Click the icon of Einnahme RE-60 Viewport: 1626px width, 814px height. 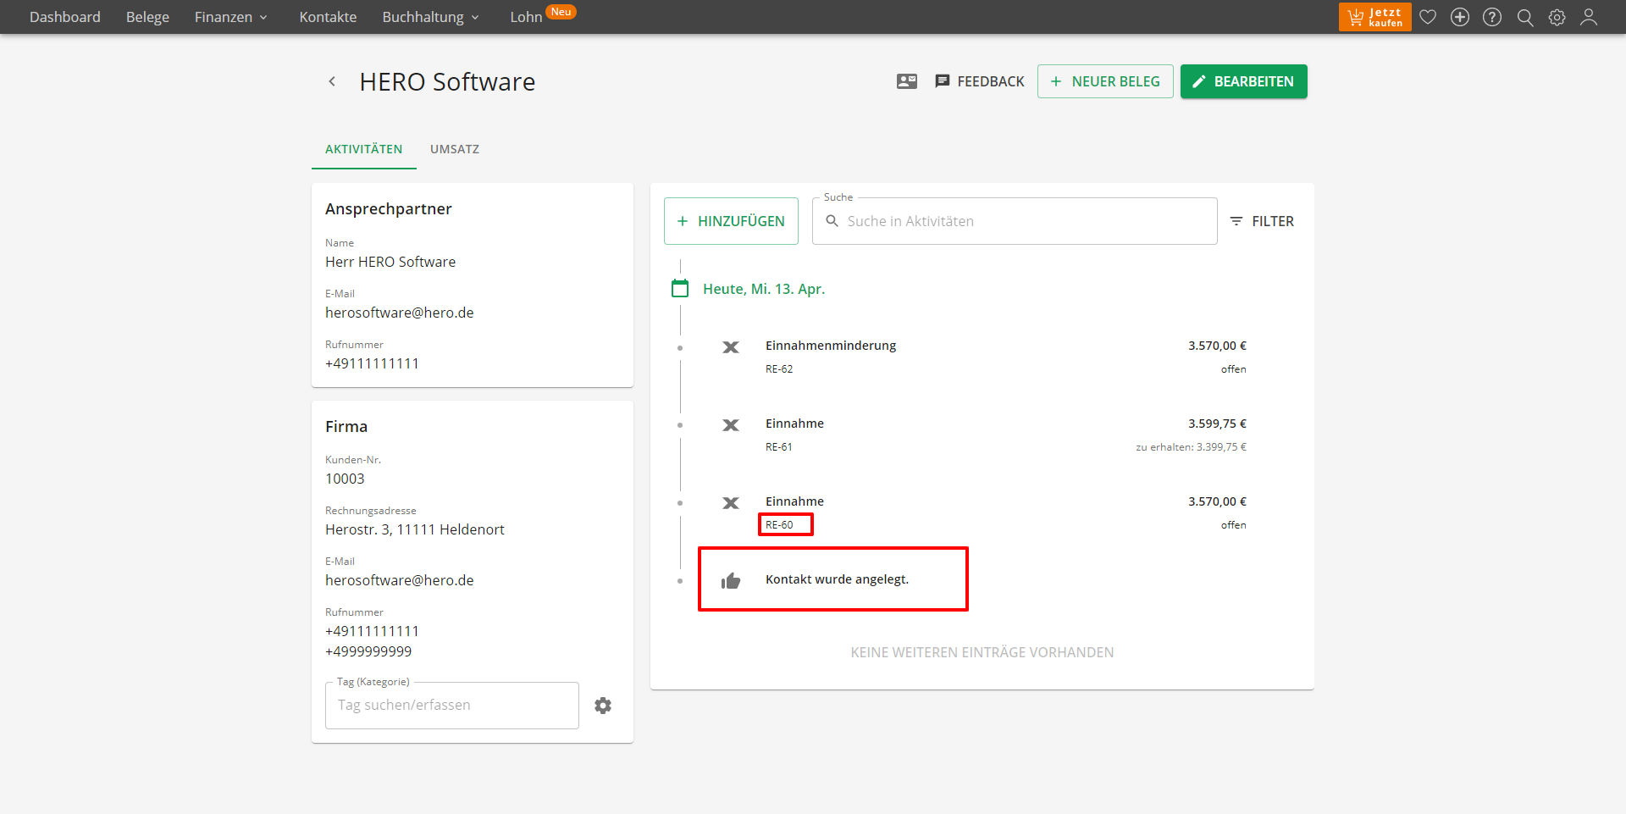[731, 503]
